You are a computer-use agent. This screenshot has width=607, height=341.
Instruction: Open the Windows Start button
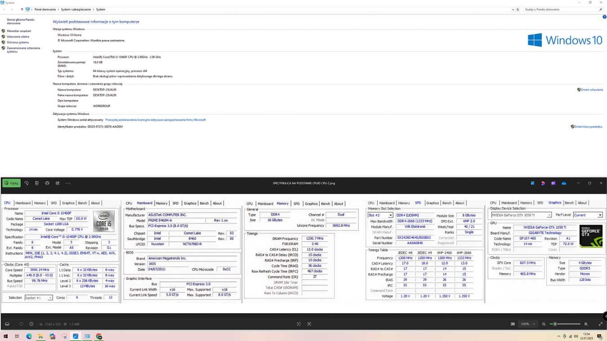coord(6,336)
